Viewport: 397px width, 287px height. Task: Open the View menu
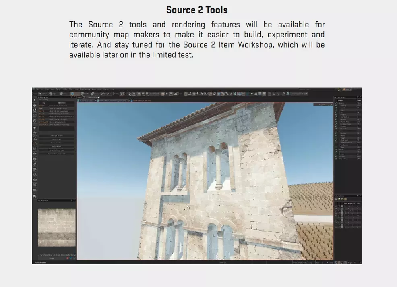(52, 89)
